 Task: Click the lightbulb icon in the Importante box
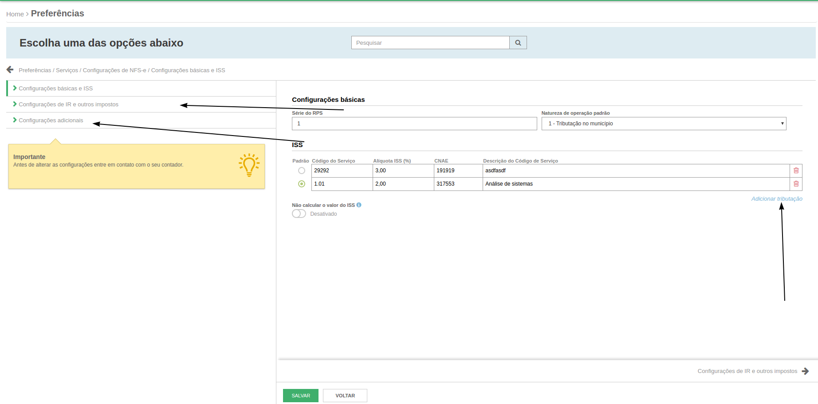(249, 165)
